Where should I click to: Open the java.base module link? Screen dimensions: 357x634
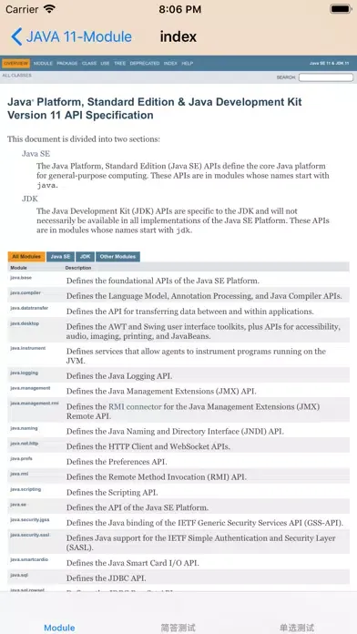point(21,277)
